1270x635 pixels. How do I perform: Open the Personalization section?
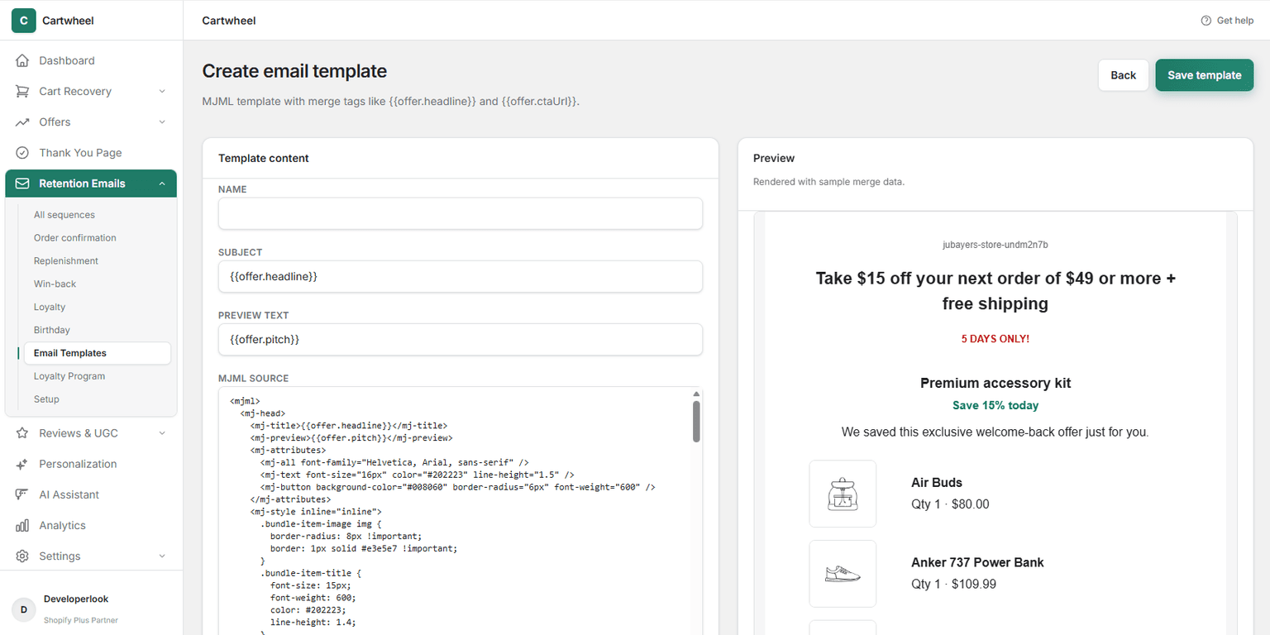[91, 464]
